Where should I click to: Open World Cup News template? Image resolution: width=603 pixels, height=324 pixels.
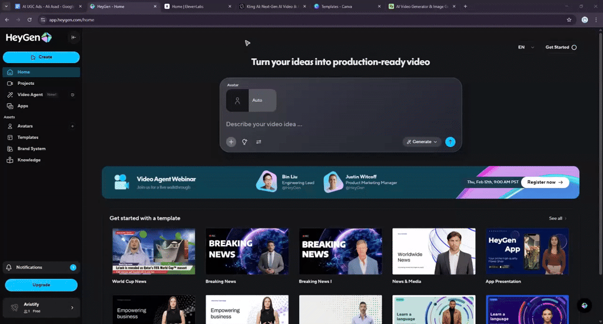click(x=154, y=252)
